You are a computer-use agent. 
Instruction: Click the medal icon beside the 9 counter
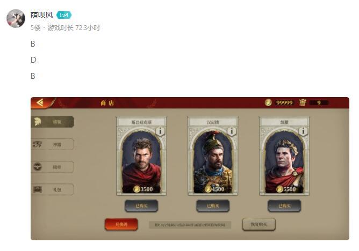pos(302,102)
